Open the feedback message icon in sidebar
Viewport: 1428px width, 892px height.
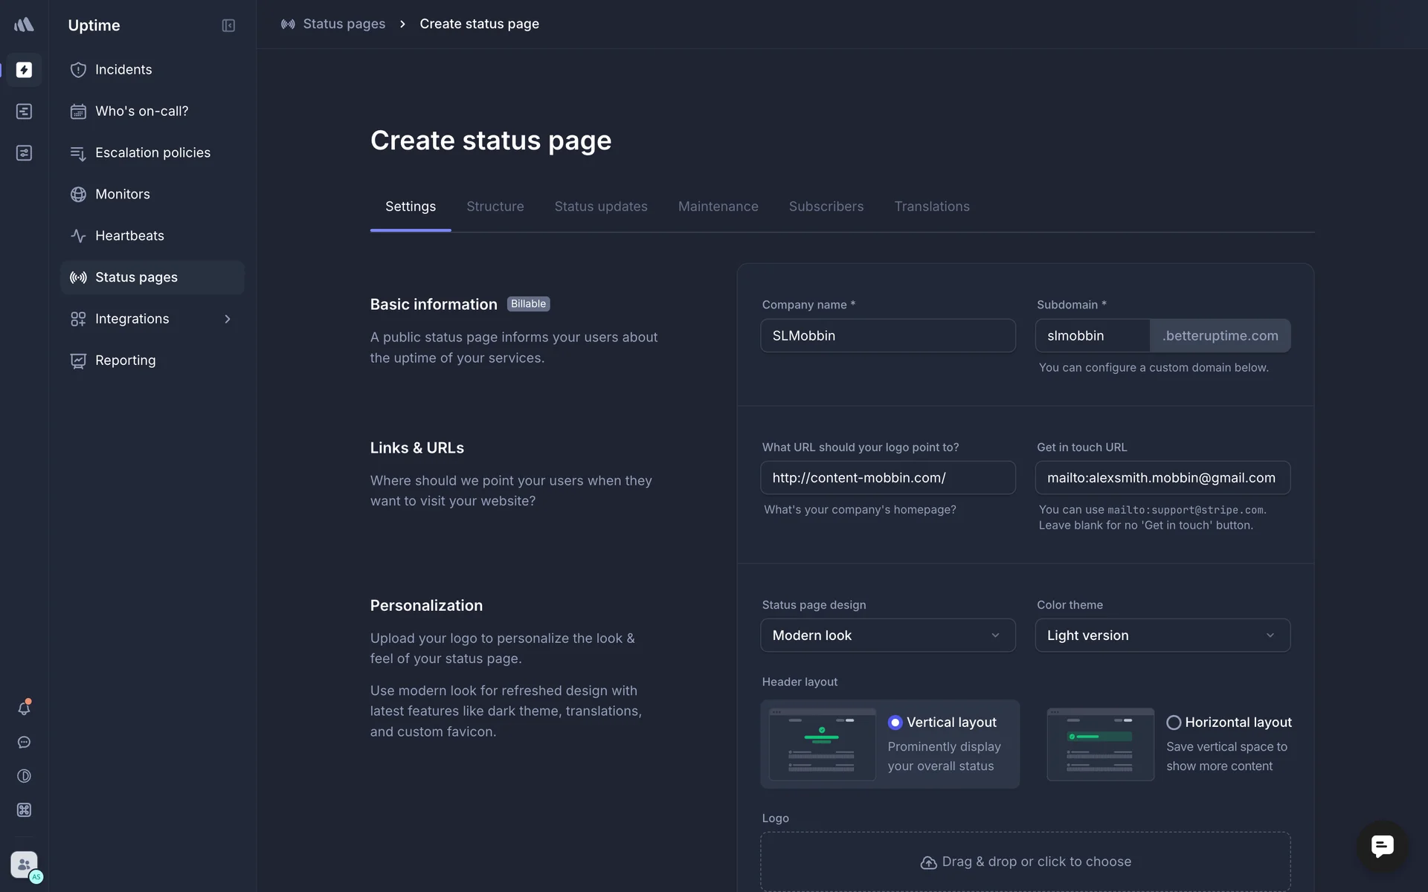[x=24, y=743]
